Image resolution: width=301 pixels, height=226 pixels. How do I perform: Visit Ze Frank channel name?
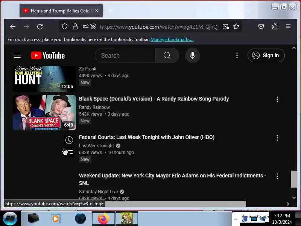coord(88,69)
